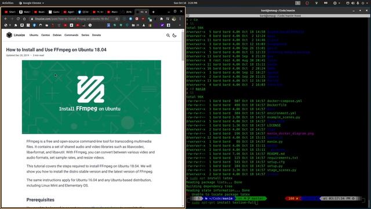Click the microphone icon in system tray
This screenshot has height=209, width=371.
358,3
